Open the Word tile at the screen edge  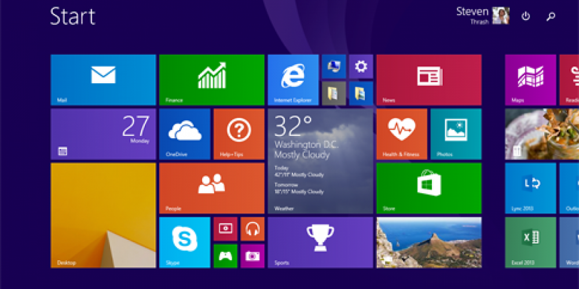point(569,243)
